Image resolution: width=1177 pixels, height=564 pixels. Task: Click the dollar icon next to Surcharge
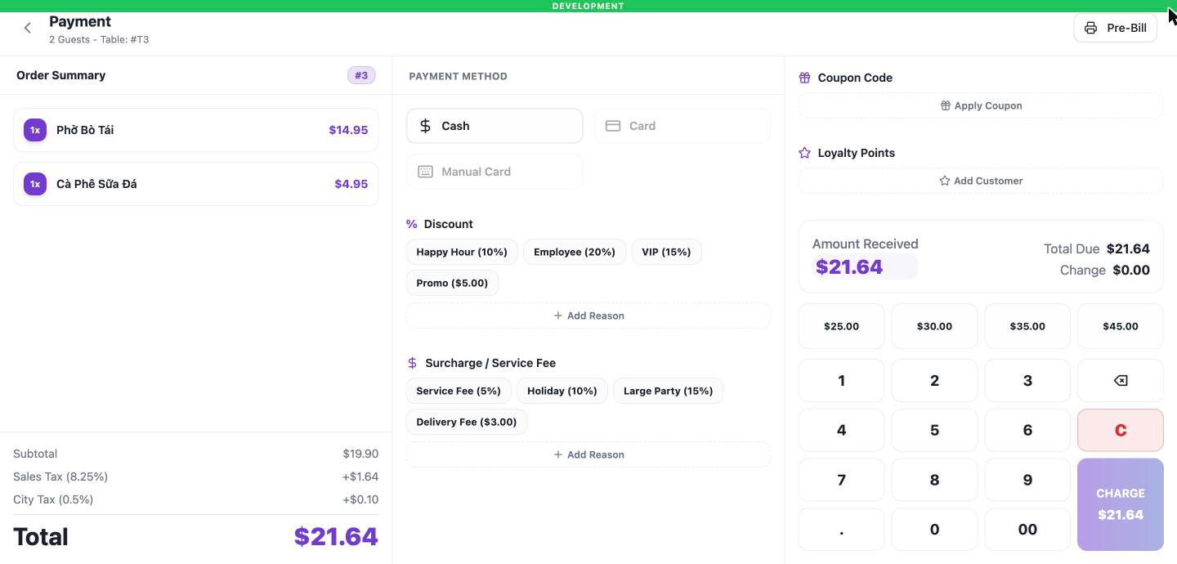click(412, 363)
